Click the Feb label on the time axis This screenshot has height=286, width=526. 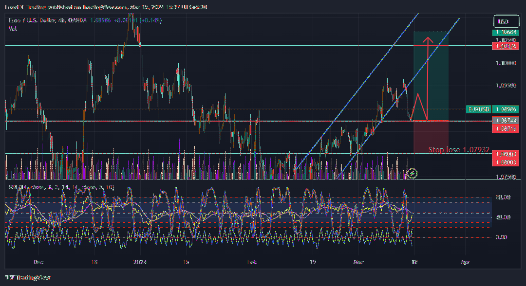click(x=252, y=262)
